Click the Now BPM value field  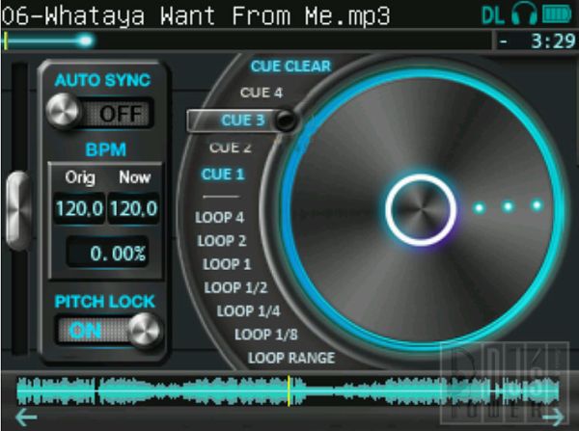pyautogui.click(x=134, y=207)
